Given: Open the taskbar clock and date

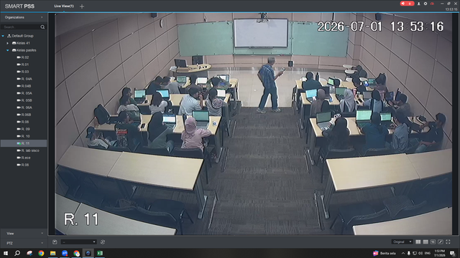Looking at the screenshot, I should coord(439,253).
